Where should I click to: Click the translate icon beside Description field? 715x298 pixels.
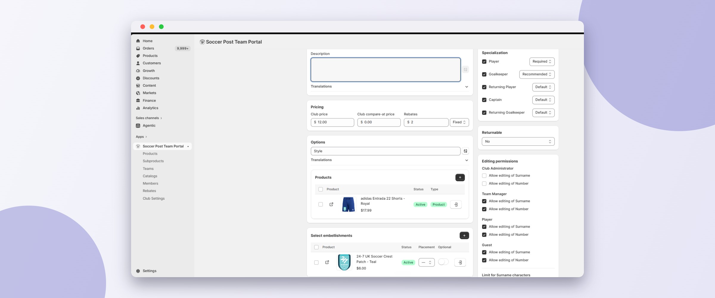tap(465, 69)
